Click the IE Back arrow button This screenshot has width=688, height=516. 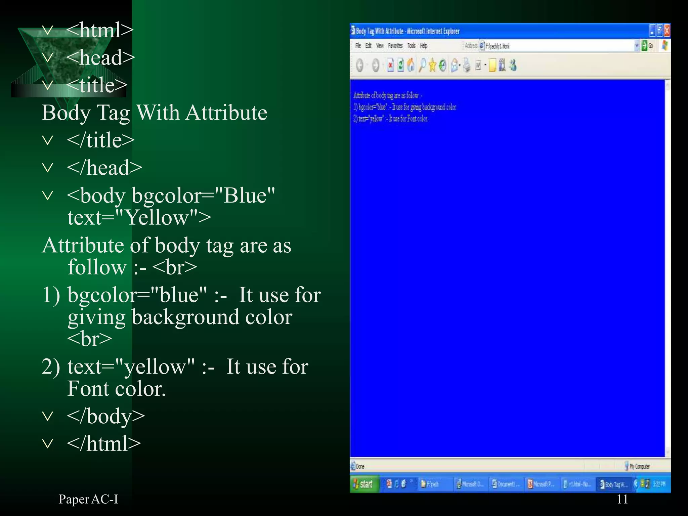point(360,65)
